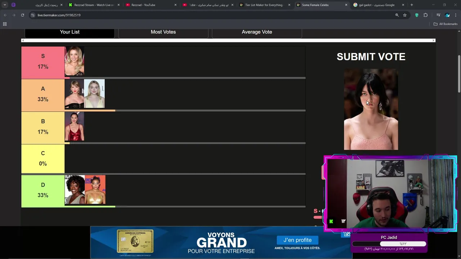Open the apps grid in bookmarks bar
Screen dimensions: 461x259
[x=5, y=24]
